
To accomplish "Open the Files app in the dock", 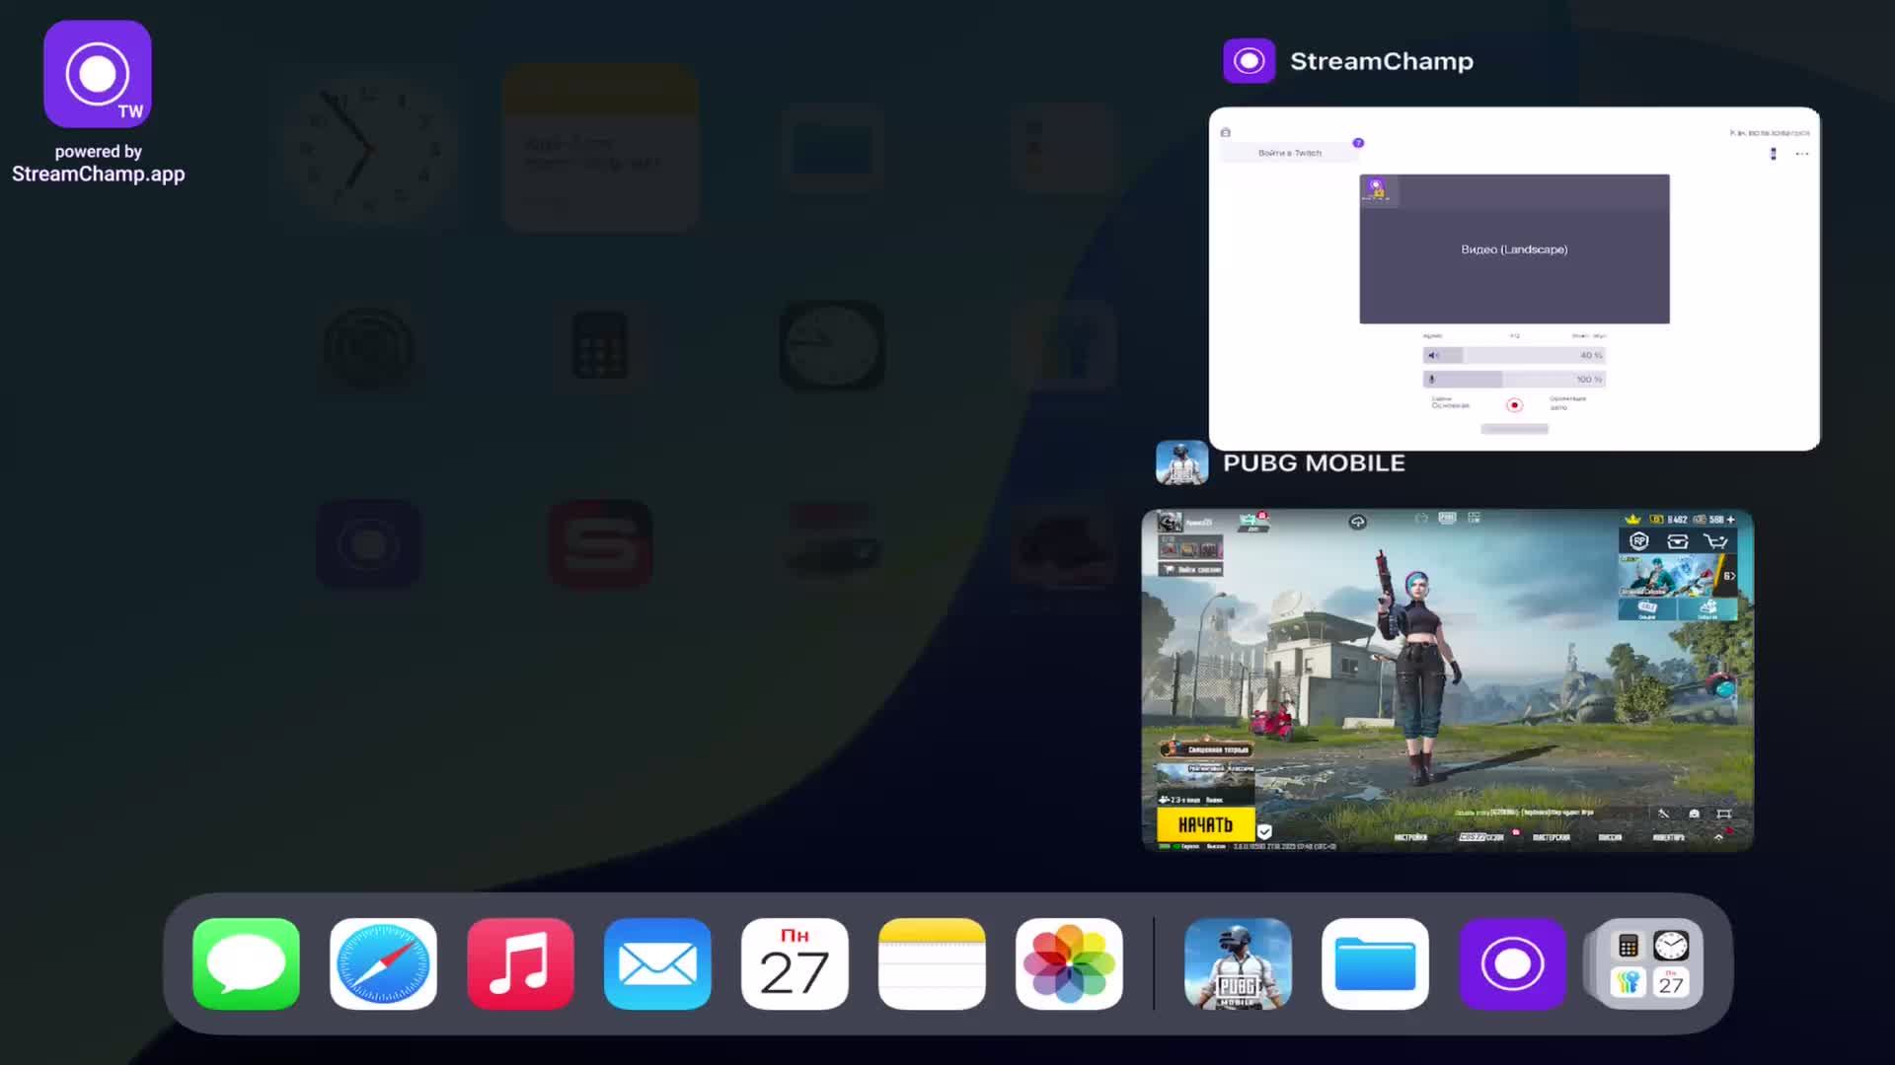I will point(1375,963).
